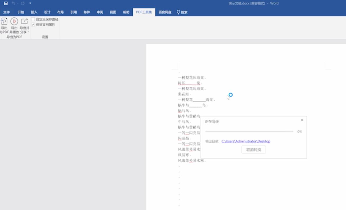Expand the 导出并分享 dropdown arrow

tap(28, 32)
